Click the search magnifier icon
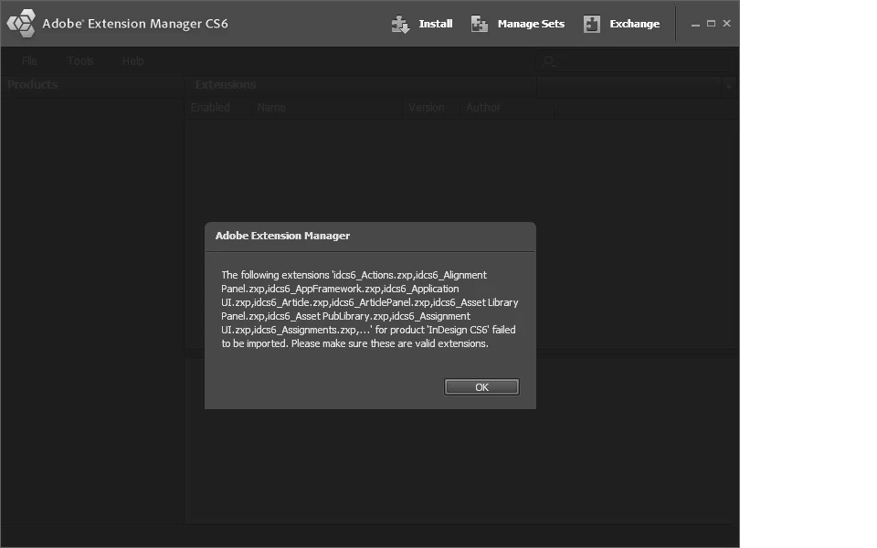This screenshot has width=877, height=548. point(549,61)
